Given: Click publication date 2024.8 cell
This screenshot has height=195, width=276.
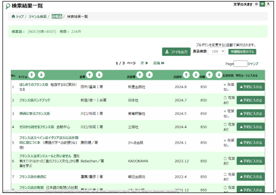Looking at the screenshot, I should [x=181, y=86].
